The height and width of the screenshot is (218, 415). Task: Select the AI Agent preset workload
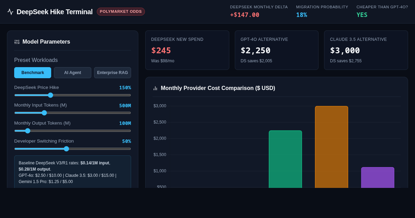tap(73, 73)
